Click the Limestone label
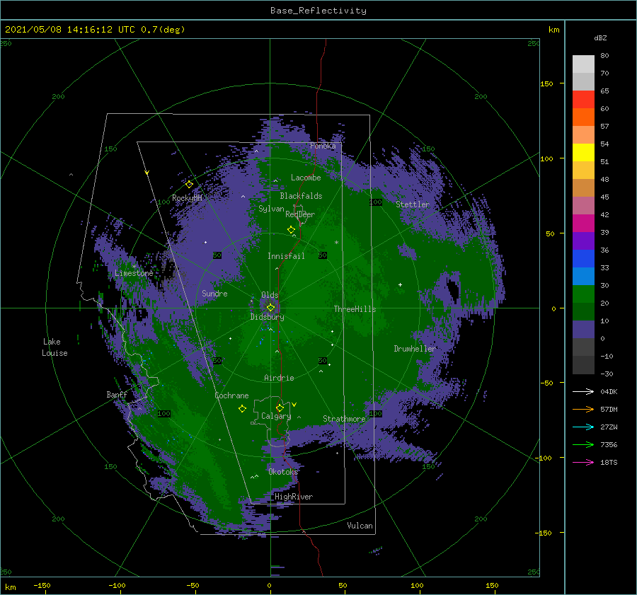 134,273
